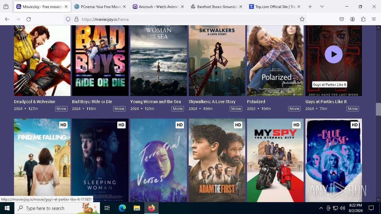The height and width of the screenshot is (214, 381).
Task: Open the notification center icon
Action: (371, 208)
